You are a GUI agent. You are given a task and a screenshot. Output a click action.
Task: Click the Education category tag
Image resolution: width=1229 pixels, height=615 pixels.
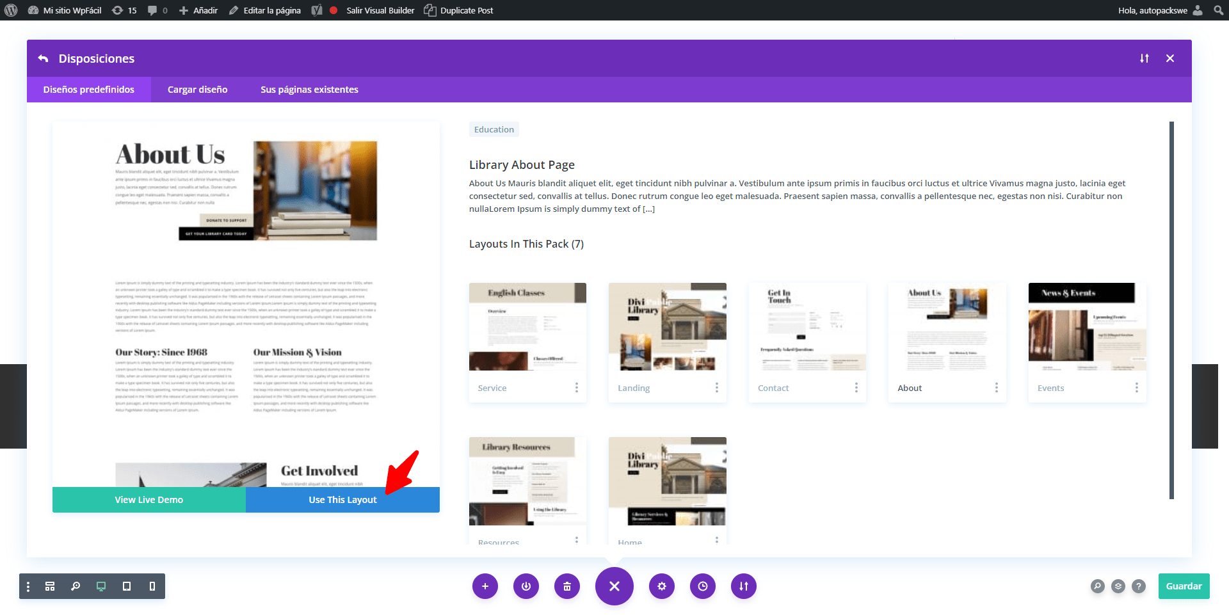(494, 129)
